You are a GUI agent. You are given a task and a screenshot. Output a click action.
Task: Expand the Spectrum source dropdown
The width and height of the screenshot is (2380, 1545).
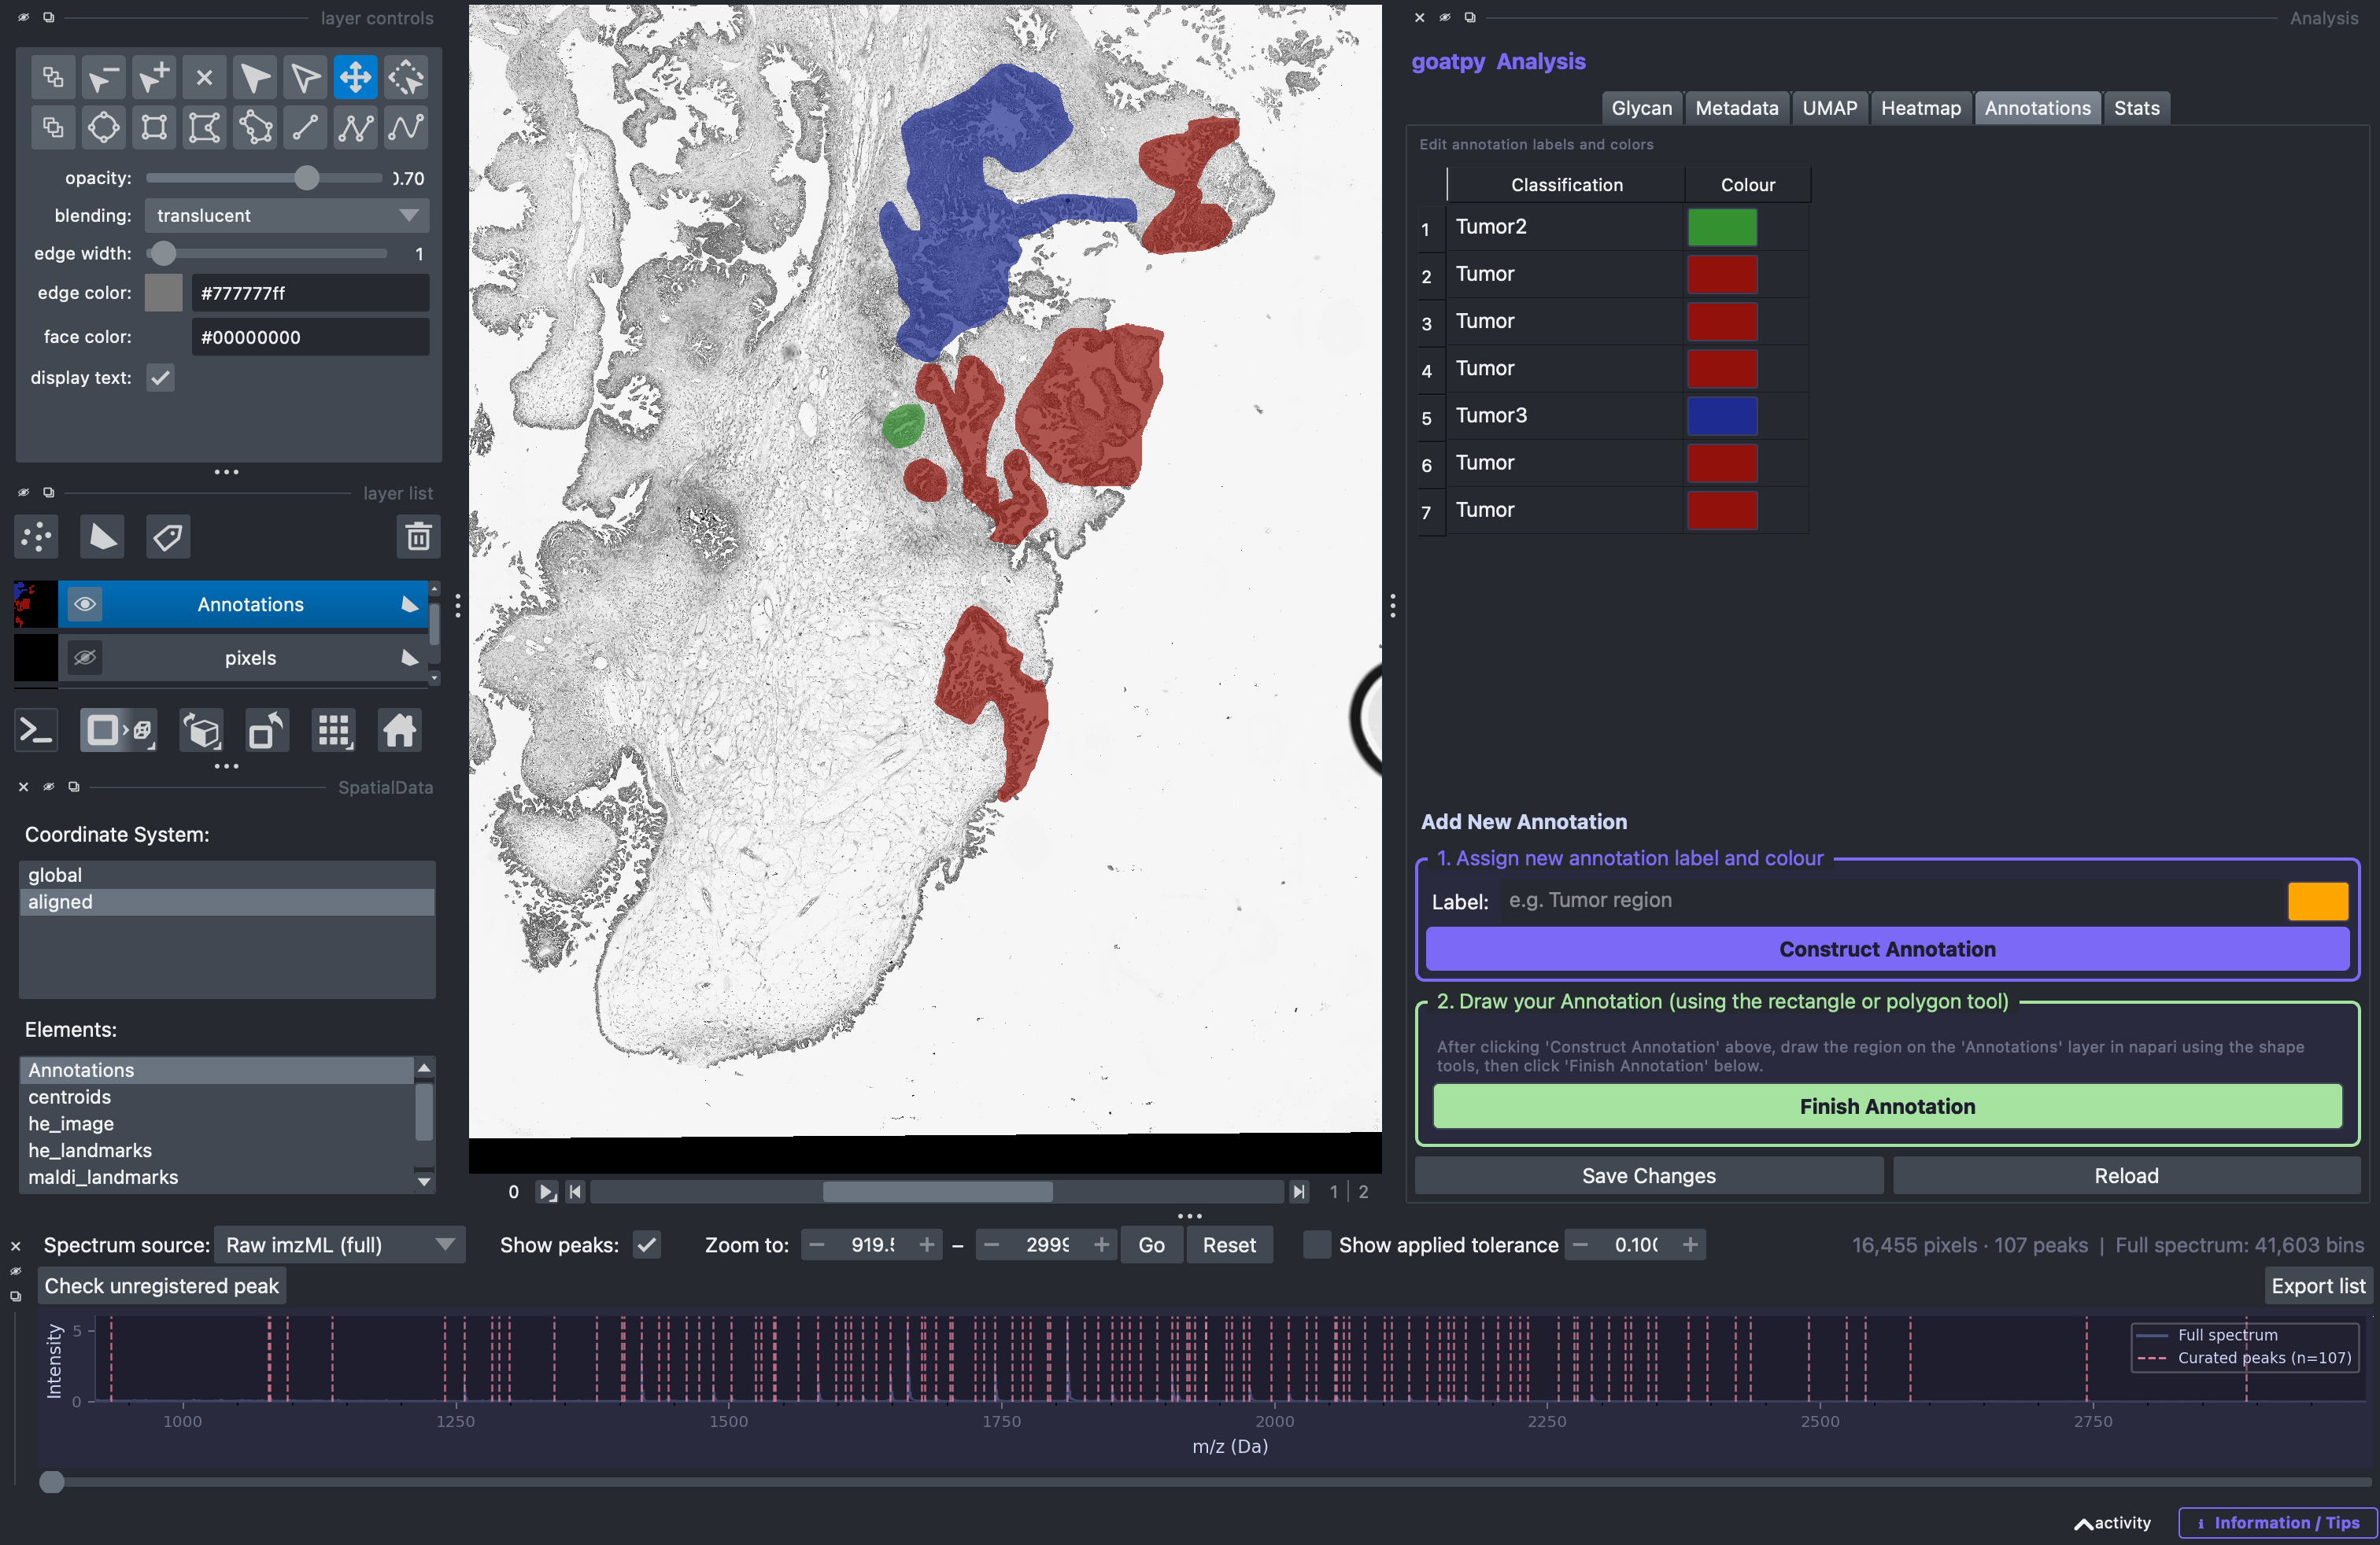click(x=340, y=1245)
